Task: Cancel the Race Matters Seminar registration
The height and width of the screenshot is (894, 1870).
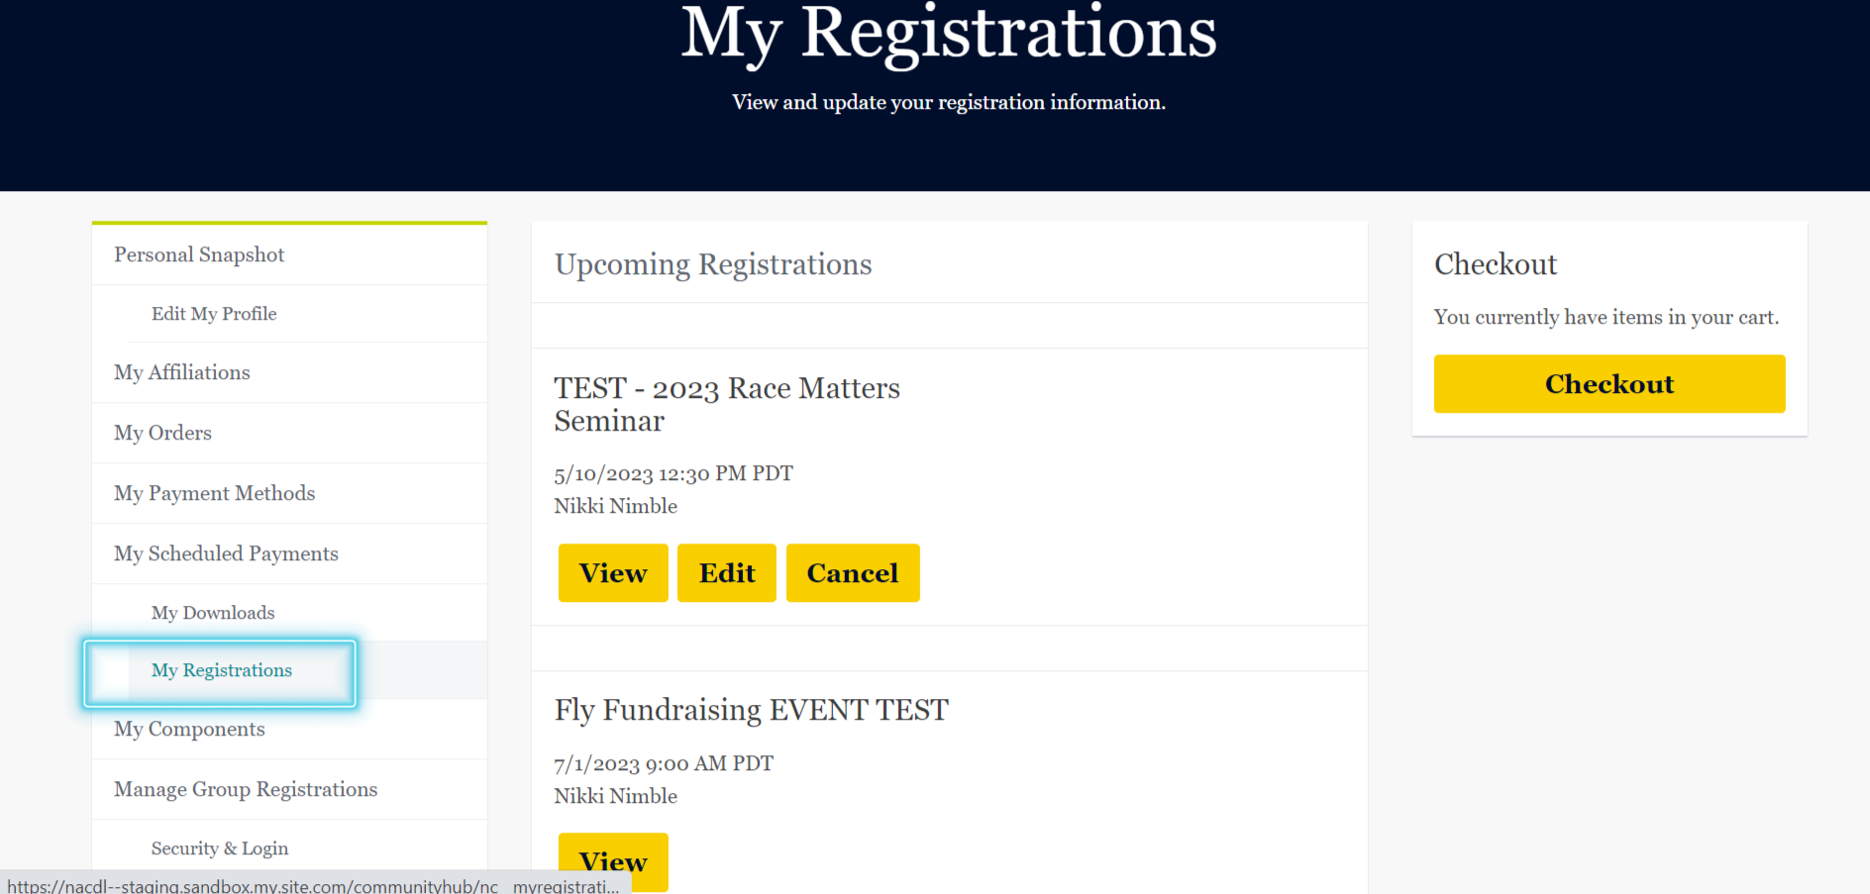Action: [x=853, y=572]
